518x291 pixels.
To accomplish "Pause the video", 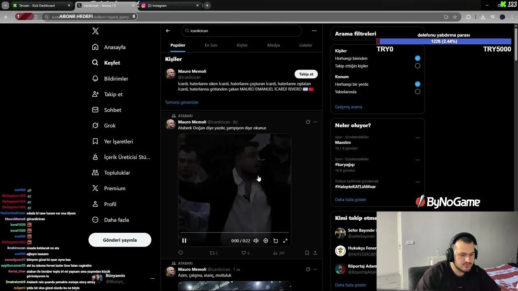I will [184, 240].
